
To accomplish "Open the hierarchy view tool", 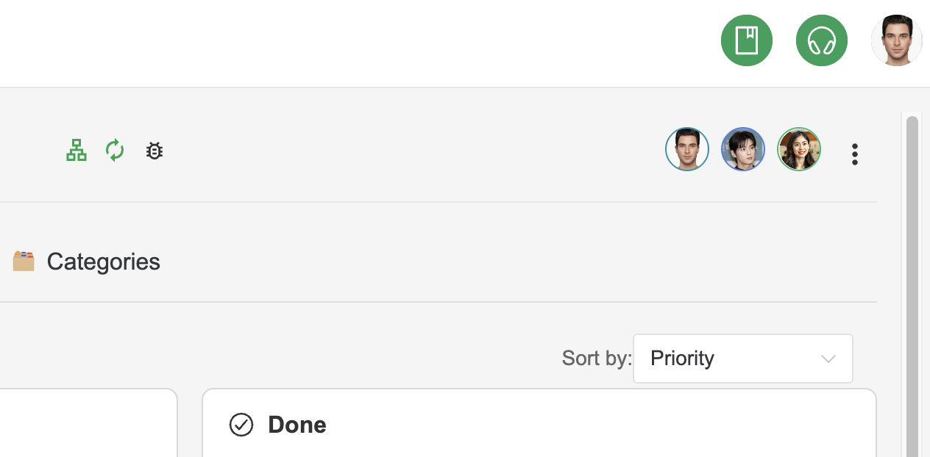I will point(77,150).
